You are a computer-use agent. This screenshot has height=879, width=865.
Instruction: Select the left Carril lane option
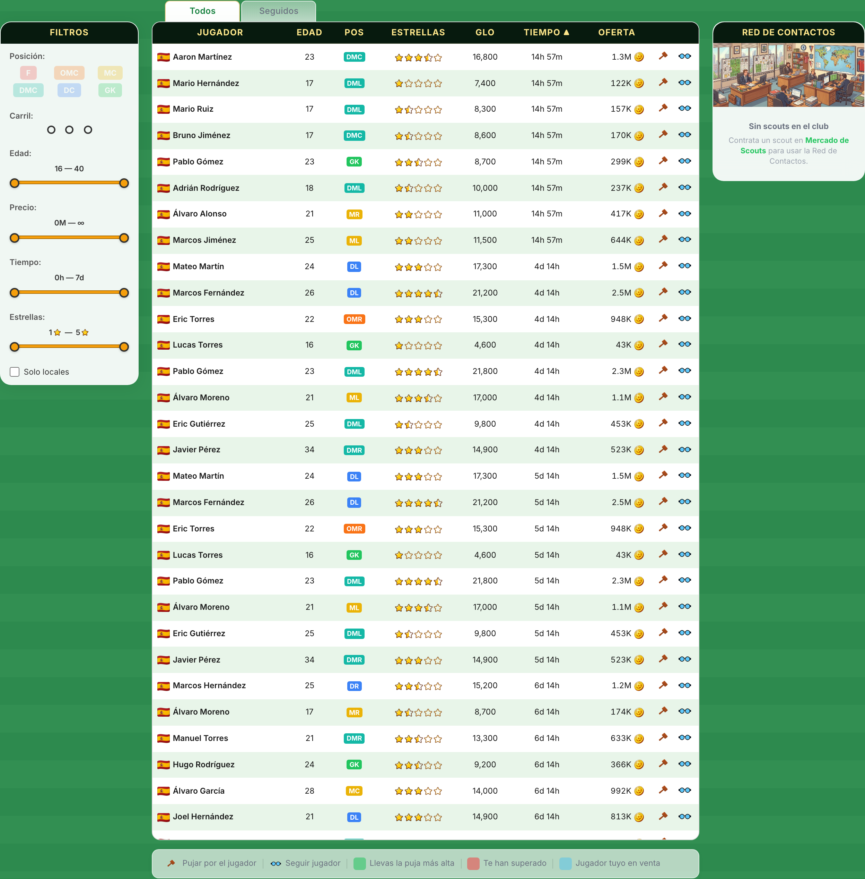(x=51, y=130)
